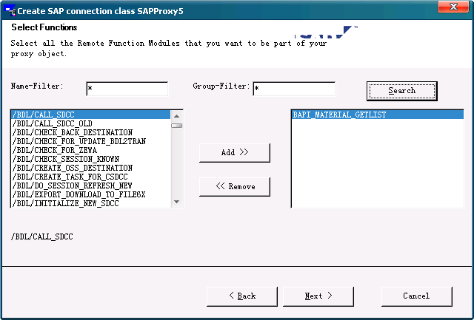Viewport: 474px width, 320px height.
Task: Select /BDL/INITIALIZE_NEW_SDCC entry
Action: (x=91, y=203)
